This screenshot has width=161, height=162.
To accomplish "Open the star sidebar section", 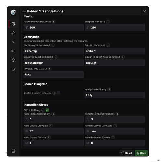I will coord(13,33).
